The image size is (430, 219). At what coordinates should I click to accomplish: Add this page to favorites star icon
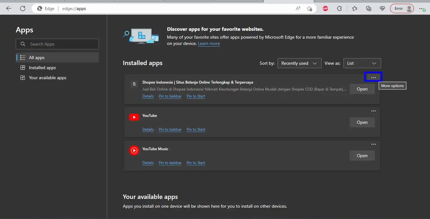tap(309, 8)
